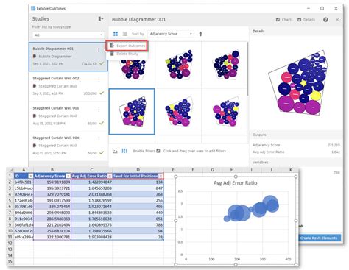The width and height of the screenshot is (349, 270).
Task: Click the Adjacency Score output row in Details
Action: pos(296,145)
